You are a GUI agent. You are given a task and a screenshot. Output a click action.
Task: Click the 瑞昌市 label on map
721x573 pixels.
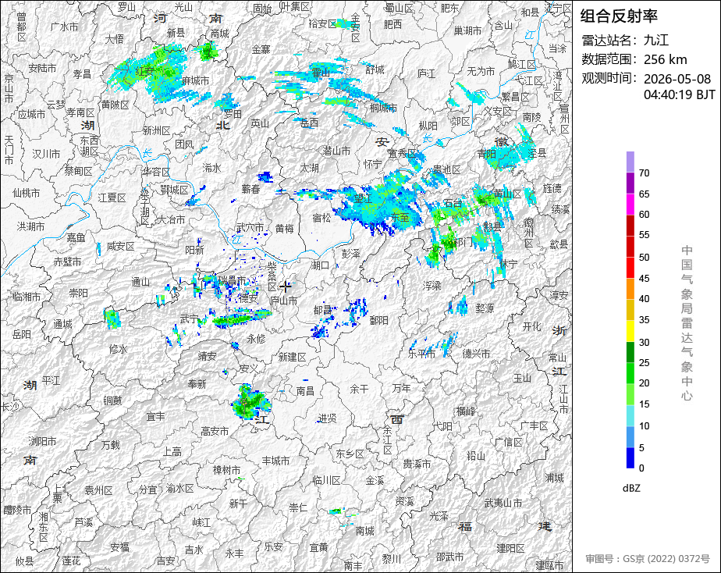click(x=232, y=279)
